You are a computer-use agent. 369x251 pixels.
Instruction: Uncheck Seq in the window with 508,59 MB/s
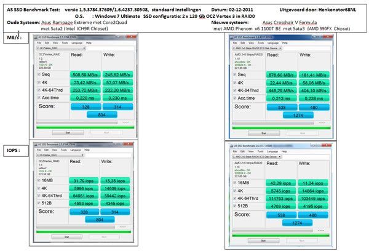[x=39, y=74]
